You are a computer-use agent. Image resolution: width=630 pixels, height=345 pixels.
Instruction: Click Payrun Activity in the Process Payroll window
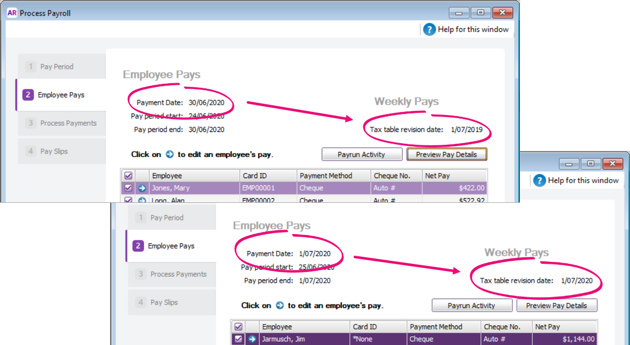[361, 155]
